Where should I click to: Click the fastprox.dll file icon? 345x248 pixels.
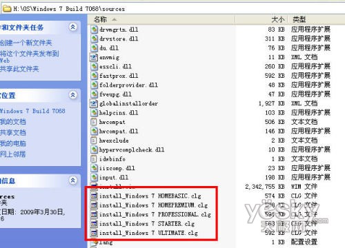click(94, 76)
